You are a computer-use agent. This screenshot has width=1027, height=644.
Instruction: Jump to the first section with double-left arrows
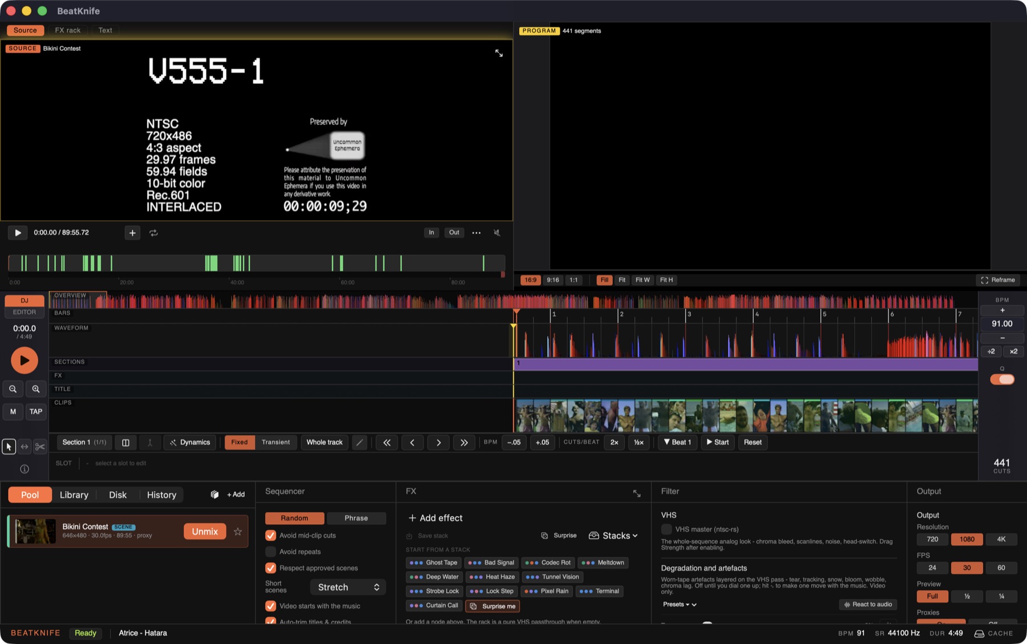[387, 442]
